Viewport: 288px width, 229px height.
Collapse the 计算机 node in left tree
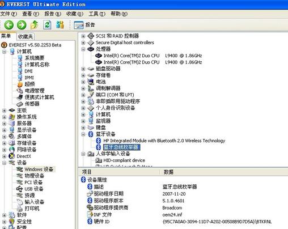(4, 52)
